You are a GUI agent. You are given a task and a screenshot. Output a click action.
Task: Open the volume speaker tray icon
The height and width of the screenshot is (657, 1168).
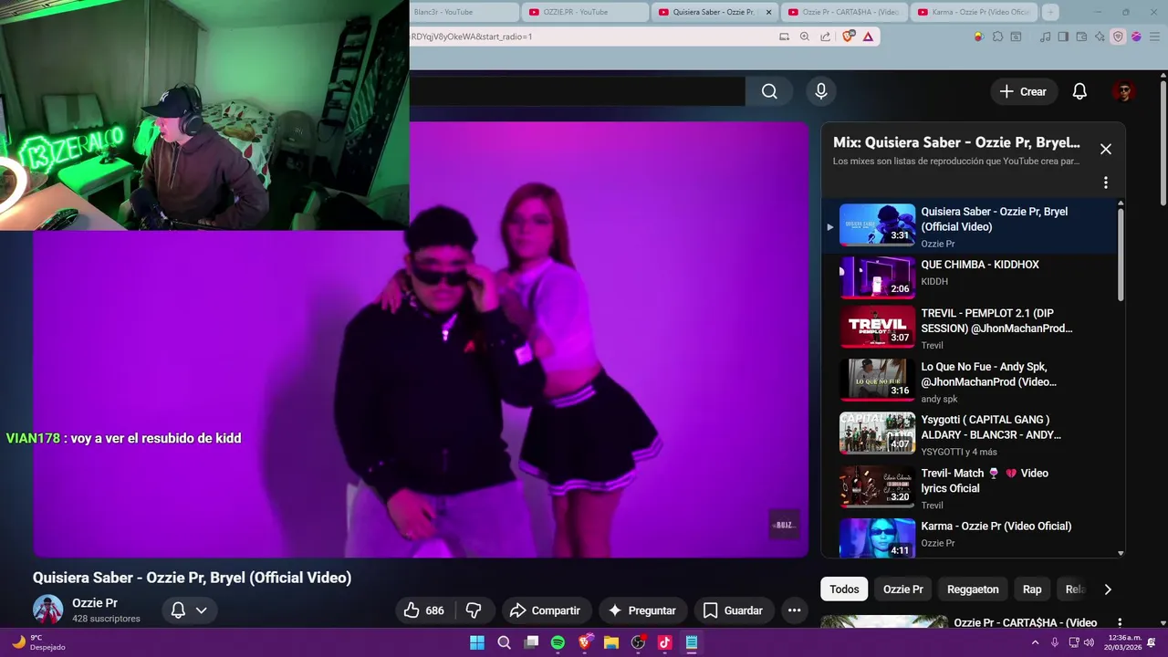tap(1089, 642)
